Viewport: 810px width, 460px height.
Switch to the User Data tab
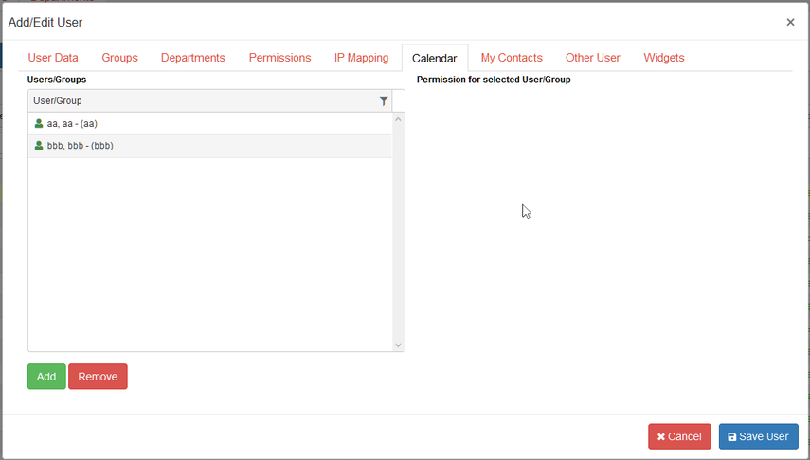tap(53, 58)
